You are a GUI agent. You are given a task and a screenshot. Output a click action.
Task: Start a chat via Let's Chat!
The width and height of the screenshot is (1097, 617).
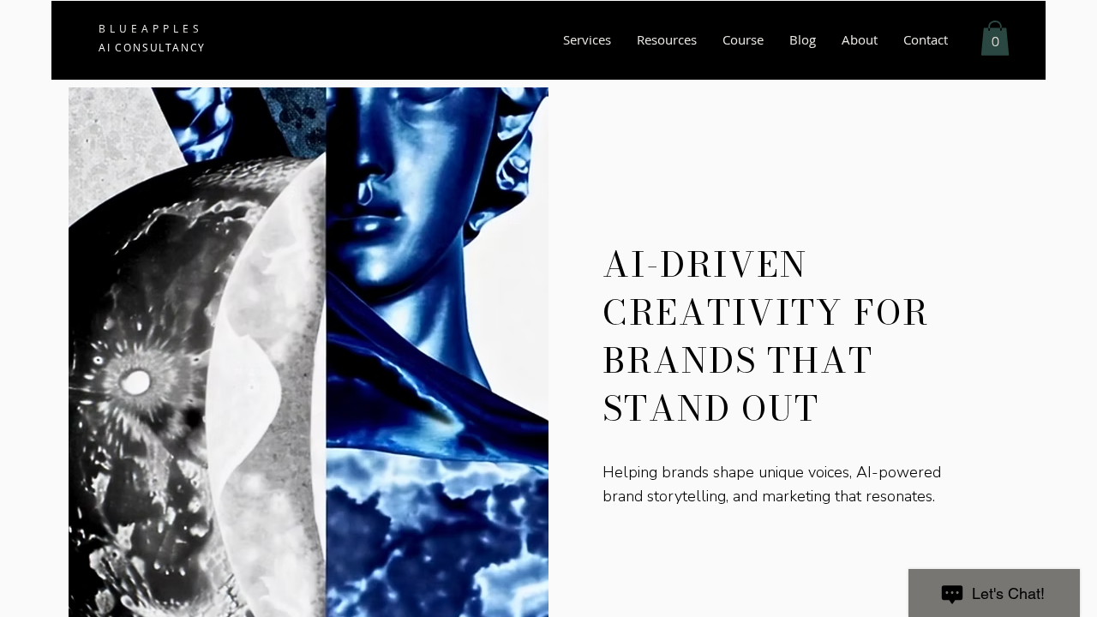[994, 593]
